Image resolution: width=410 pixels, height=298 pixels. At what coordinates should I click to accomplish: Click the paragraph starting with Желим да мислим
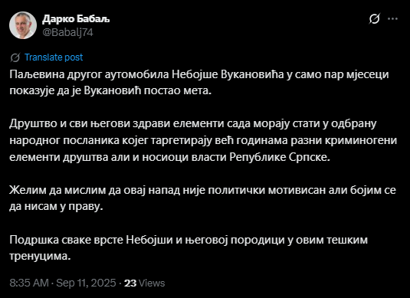[x=202, y=198]
